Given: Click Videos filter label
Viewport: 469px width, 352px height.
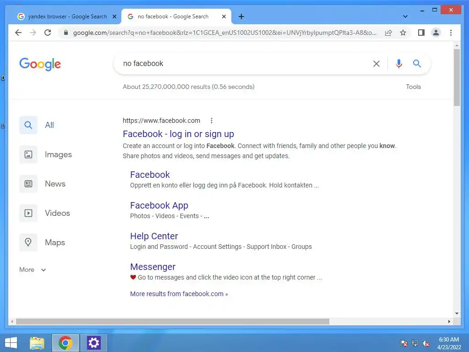Looking at the screenshot, I should tap(57, 213).
